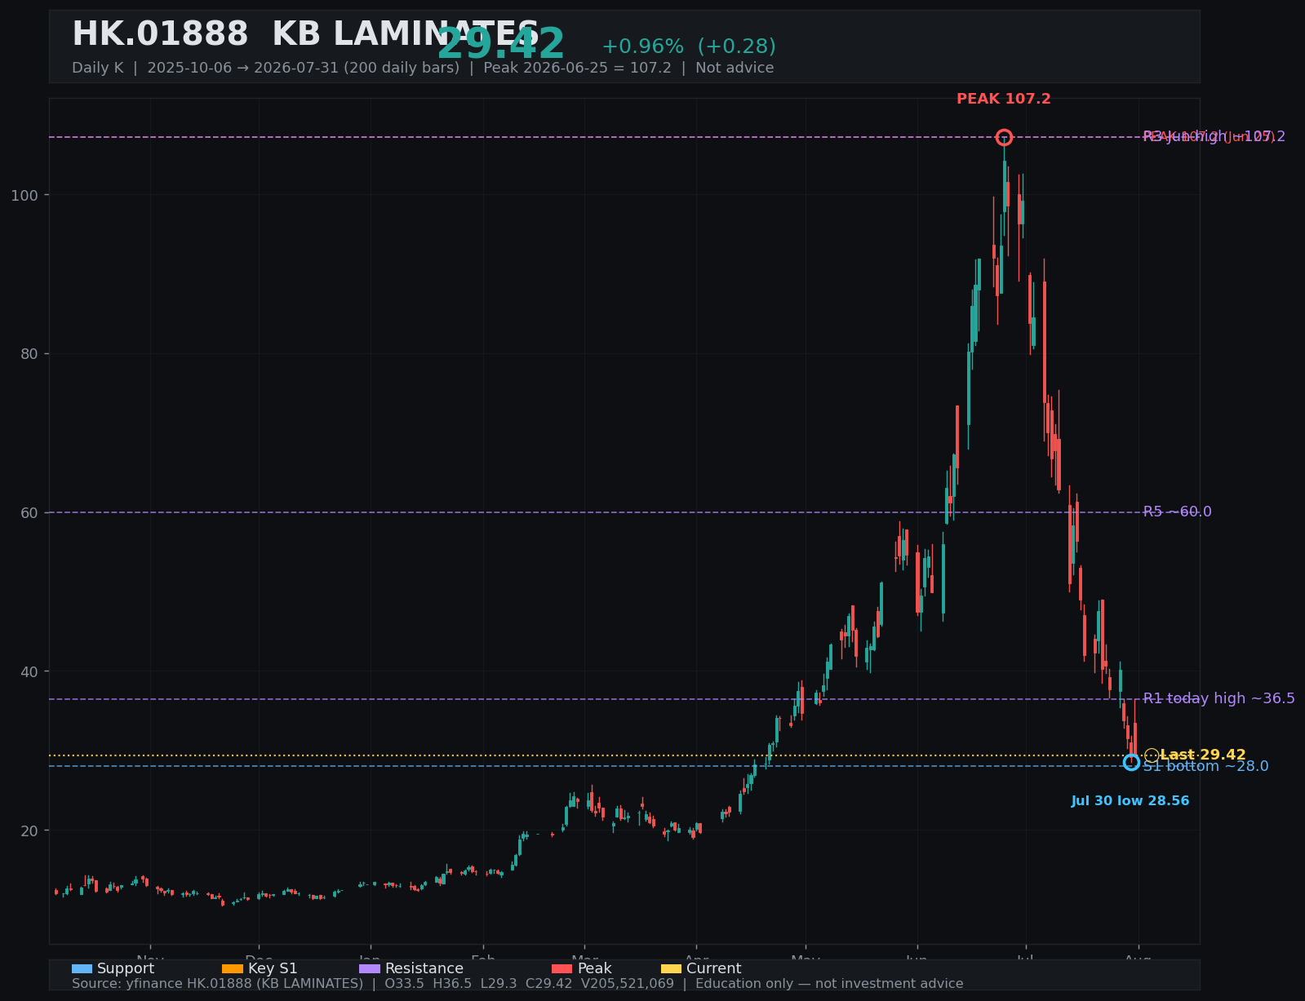Select the red peak circle marker

(1004, 137)
